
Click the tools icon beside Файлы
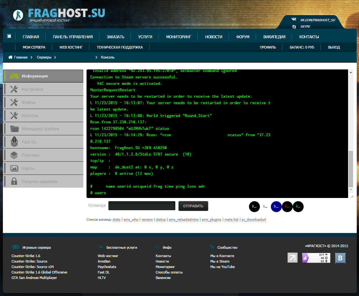[x=14, y=102]
